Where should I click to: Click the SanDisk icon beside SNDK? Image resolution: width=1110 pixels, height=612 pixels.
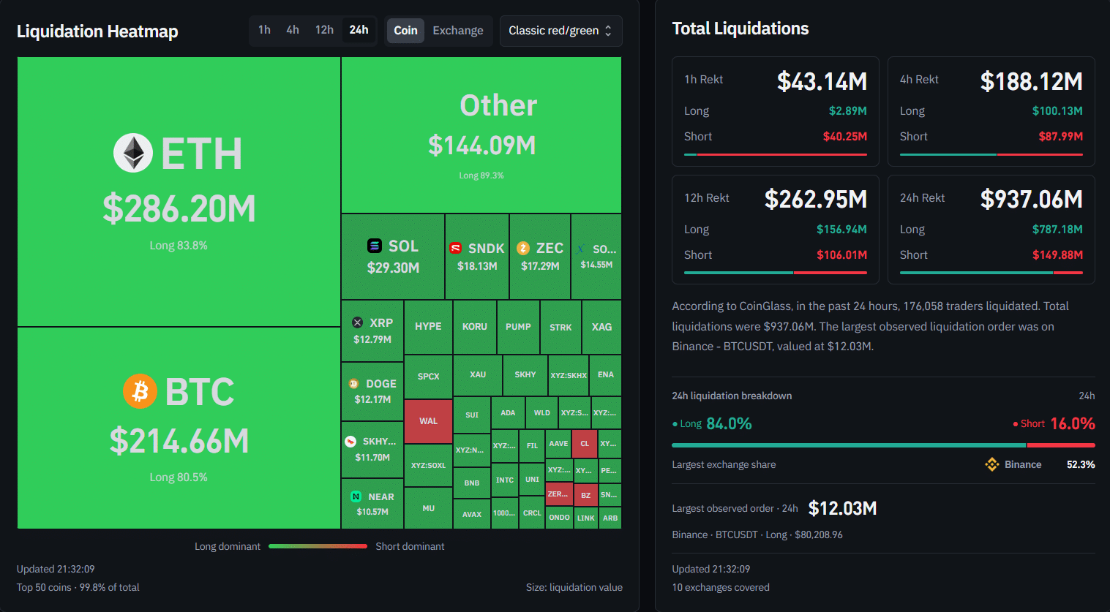pyautogui.click(x=455, y=249)
